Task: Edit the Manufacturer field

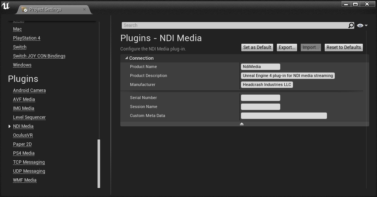Action: coord(267,84)
